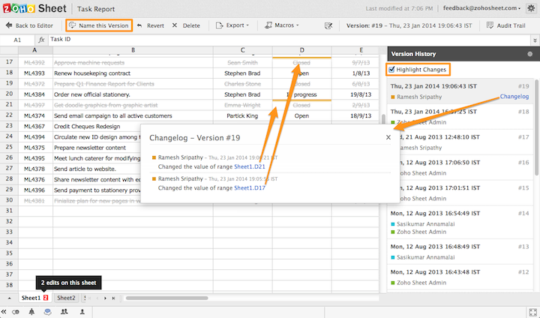The height and width of the screenshot is (318, 540).
Task: Uncheck the Highlight Changes checkbox
Action: (x=392, y=70)
